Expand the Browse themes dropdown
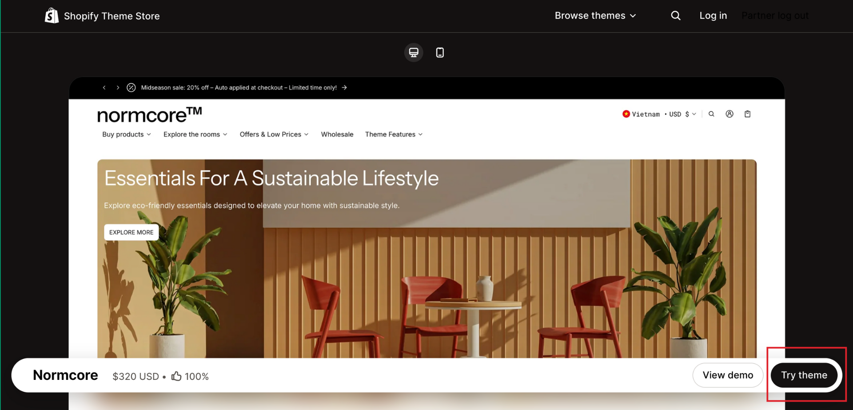Screen dimensions: 853x410 point(595,16)
